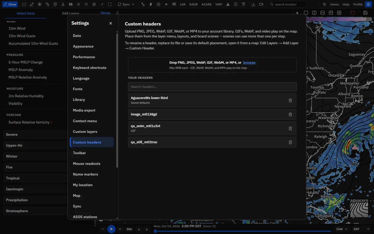This screenshot has height=234, width=374.
Task: Click the zoom magnifier icon near Home
Action: tap(324, 4)
